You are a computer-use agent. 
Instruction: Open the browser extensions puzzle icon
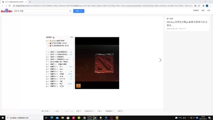[203, 6]
